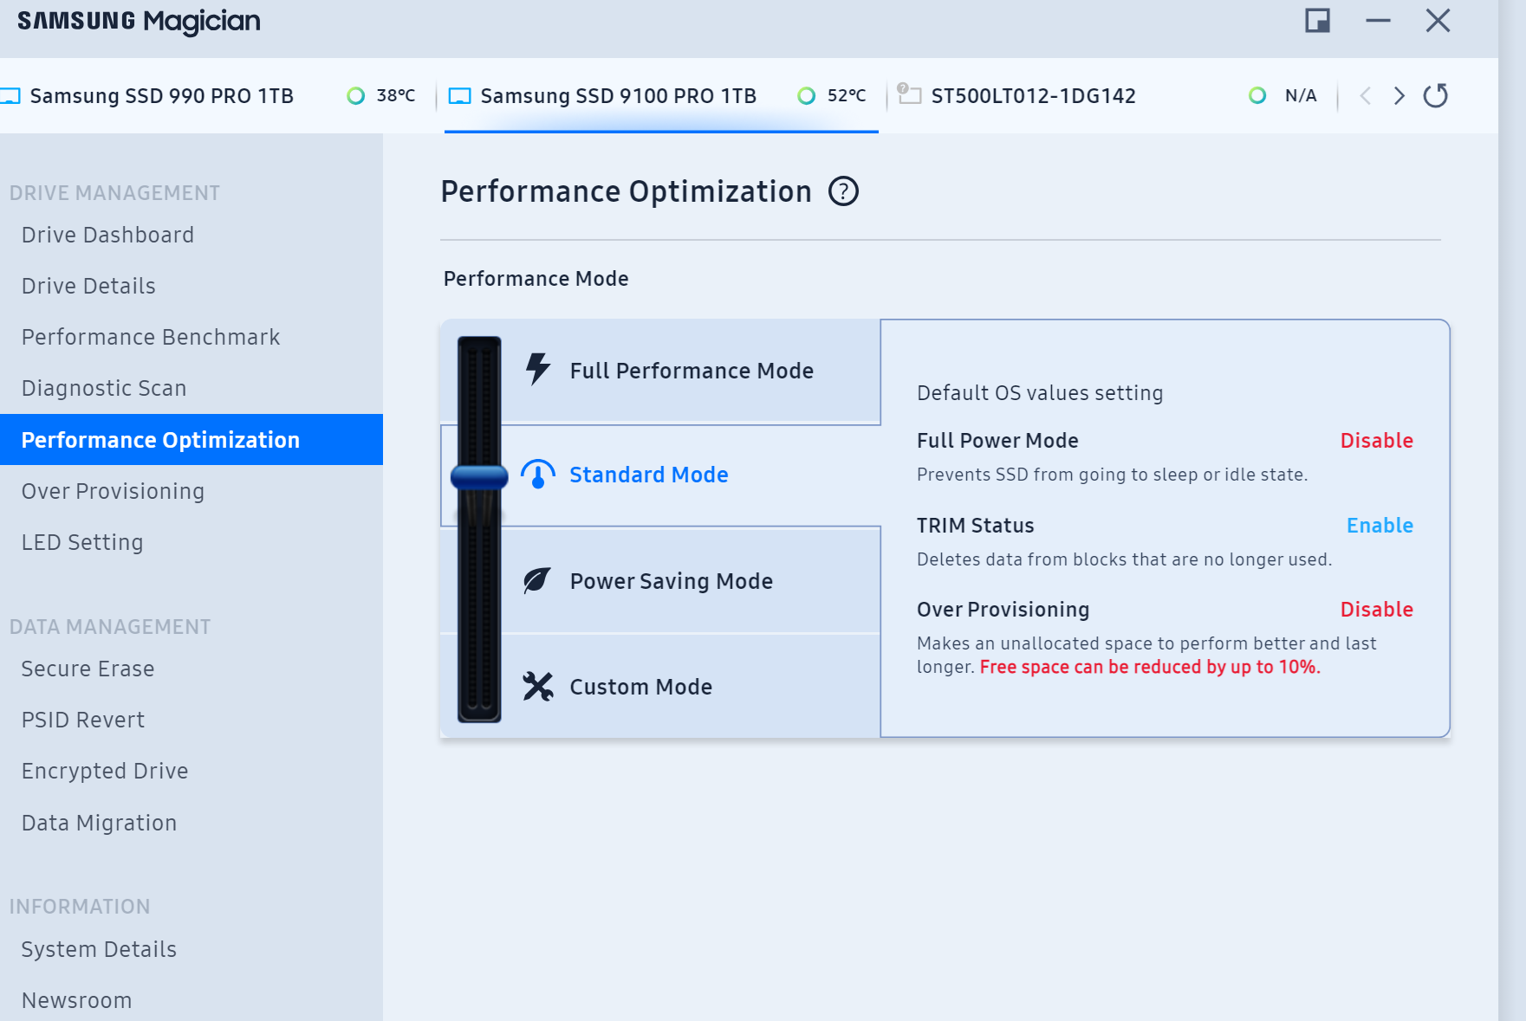This screenshot has height=1021, width=1526.
Task: Click the 52°C temperature reading
Action: coord(847,95)
